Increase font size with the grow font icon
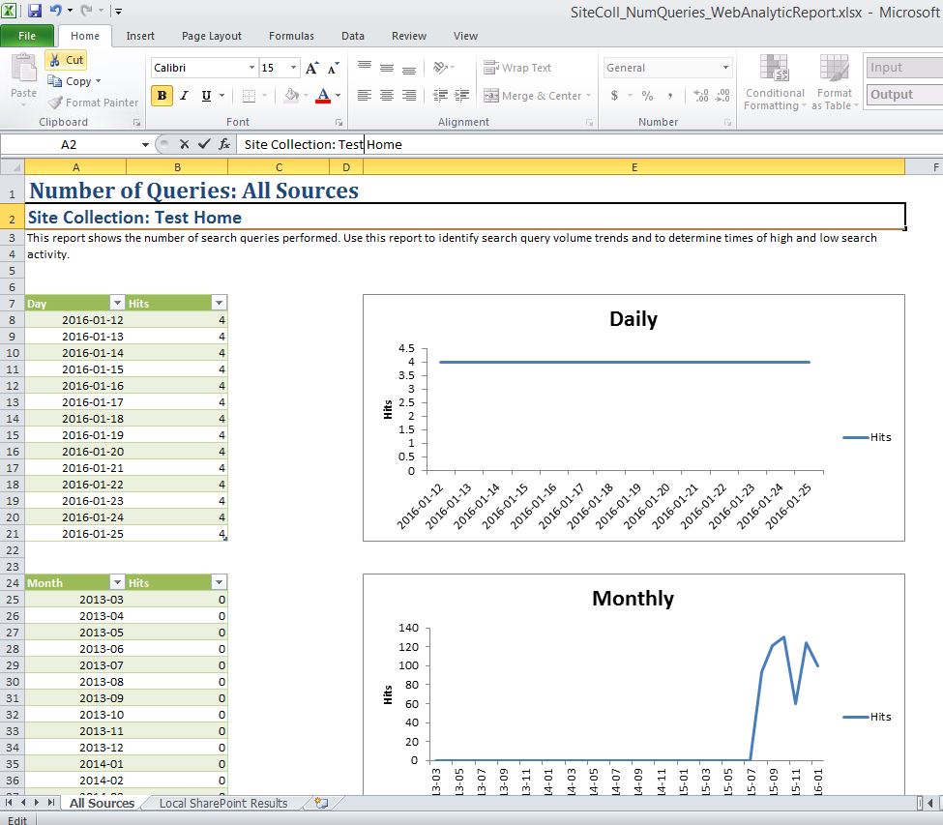 click(312, 68)
